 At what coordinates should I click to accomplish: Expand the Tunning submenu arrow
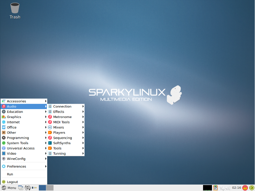[83, 153]
